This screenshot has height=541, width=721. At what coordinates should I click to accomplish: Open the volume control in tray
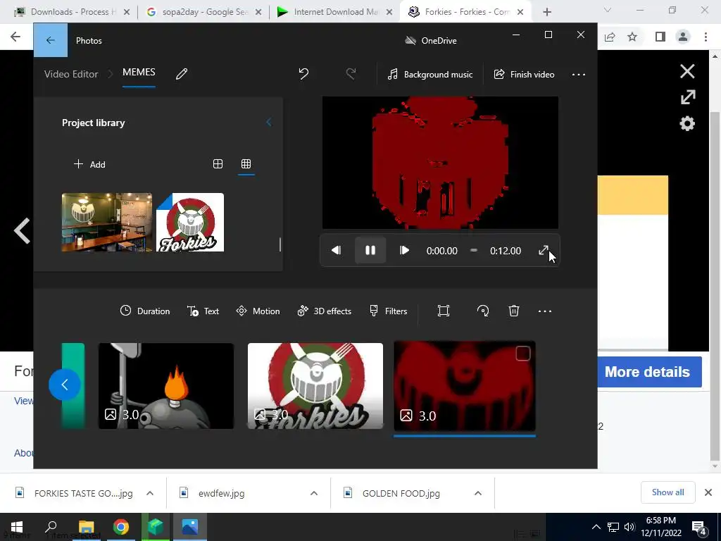629,527
